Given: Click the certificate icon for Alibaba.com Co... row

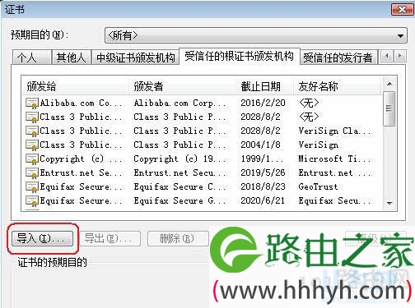Looking at the screenshot, I should (31, 103).
